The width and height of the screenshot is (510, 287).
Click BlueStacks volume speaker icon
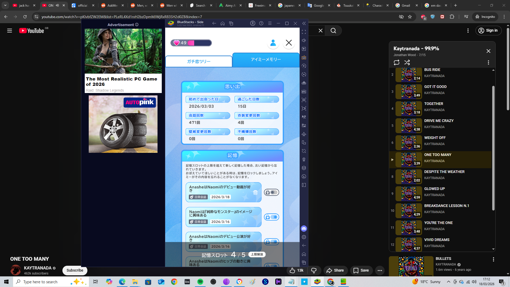304,40
